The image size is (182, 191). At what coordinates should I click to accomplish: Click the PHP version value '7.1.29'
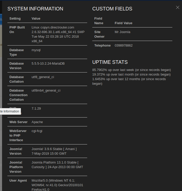coord(36,109)
